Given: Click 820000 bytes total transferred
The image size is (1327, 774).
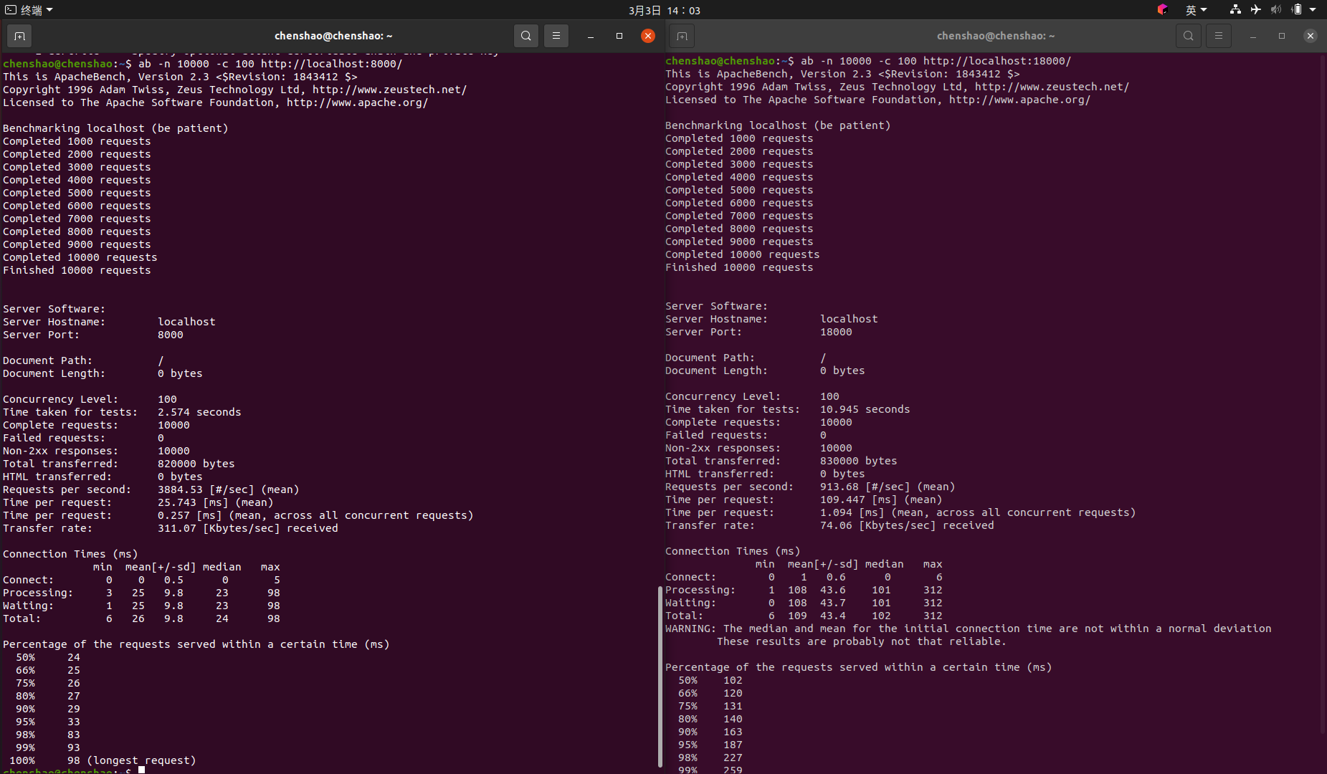Looking at the screenshot, I should click(196, 464).
